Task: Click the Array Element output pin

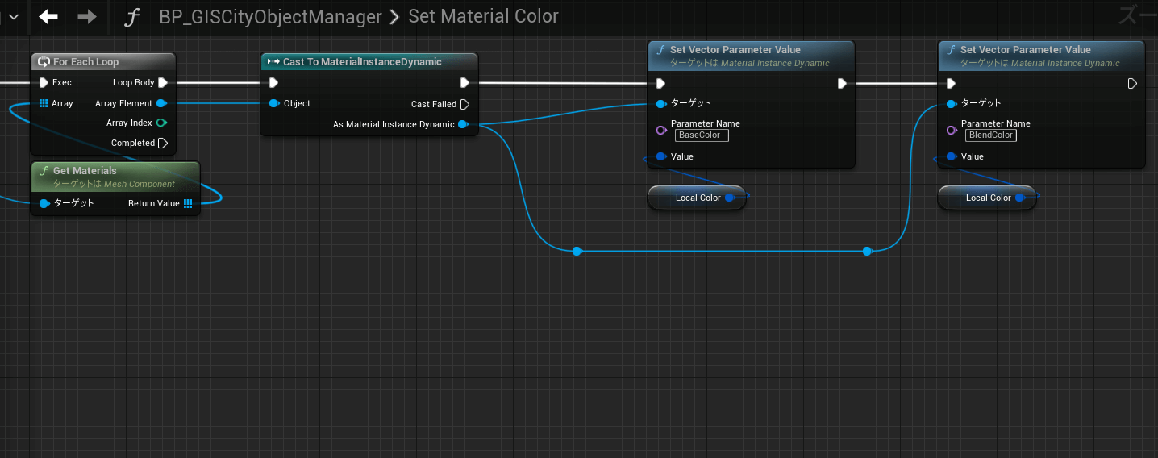Action: pos(161,103)
